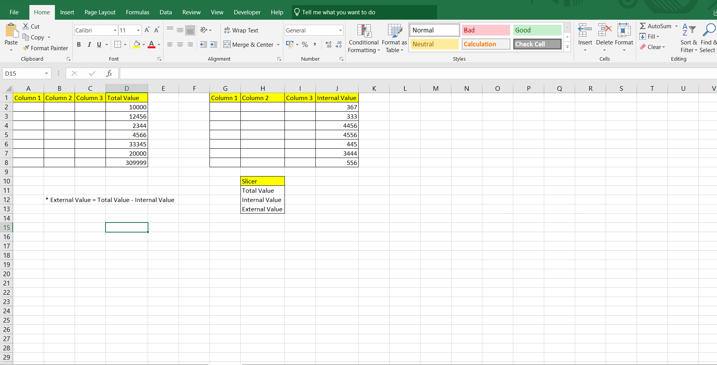This screenshot has height=365, width=717.
Task: Decrease font size with smaller A icon
Action: click(x=157, y=30)
